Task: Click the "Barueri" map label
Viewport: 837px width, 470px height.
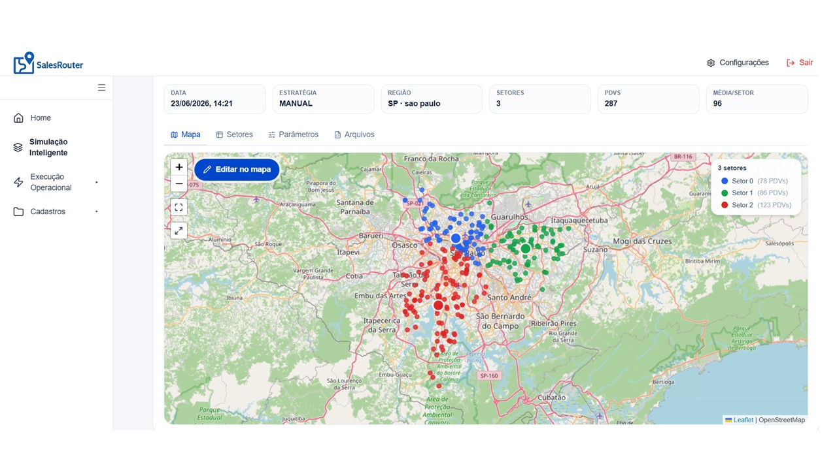Action: coord(371,236)
